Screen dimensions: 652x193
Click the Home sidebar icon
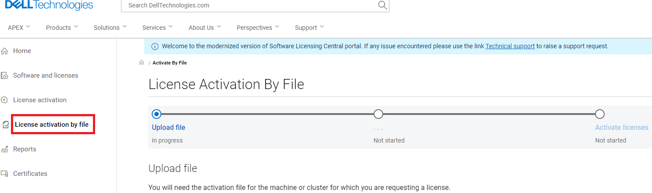(x=5, y=51)
